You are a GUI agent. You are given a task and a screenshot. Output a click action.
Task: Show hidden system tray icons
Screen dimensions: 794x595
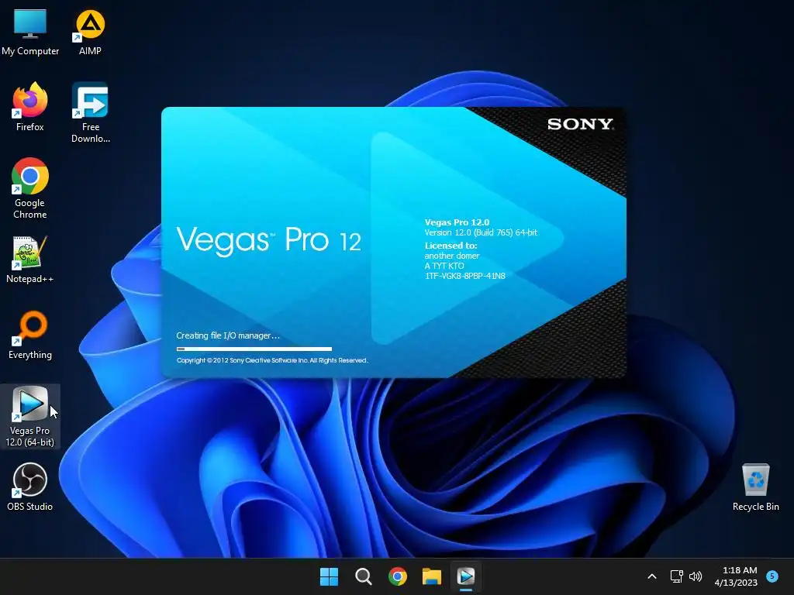(x=652, y=576)
